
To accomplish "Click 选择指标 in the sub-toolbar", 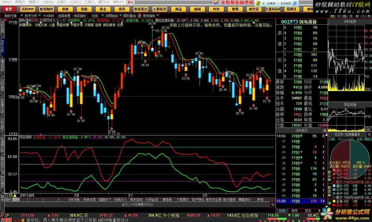I will [80, 16].
